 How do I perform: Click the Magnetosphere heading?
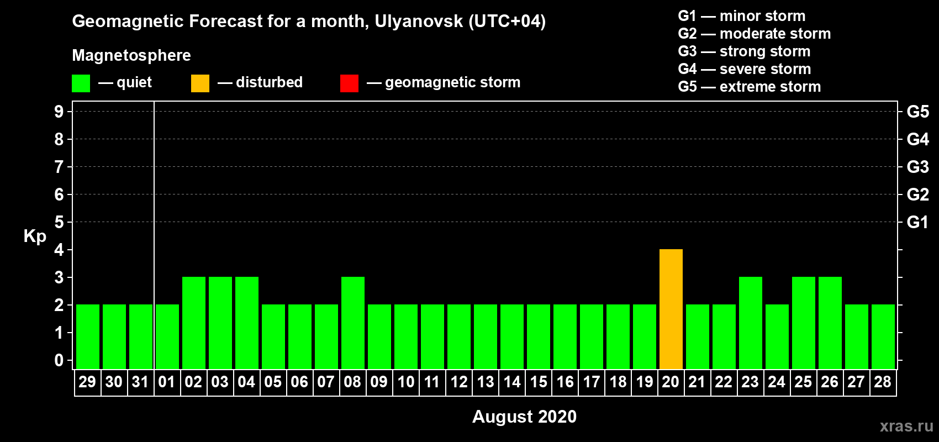[131, 56]
